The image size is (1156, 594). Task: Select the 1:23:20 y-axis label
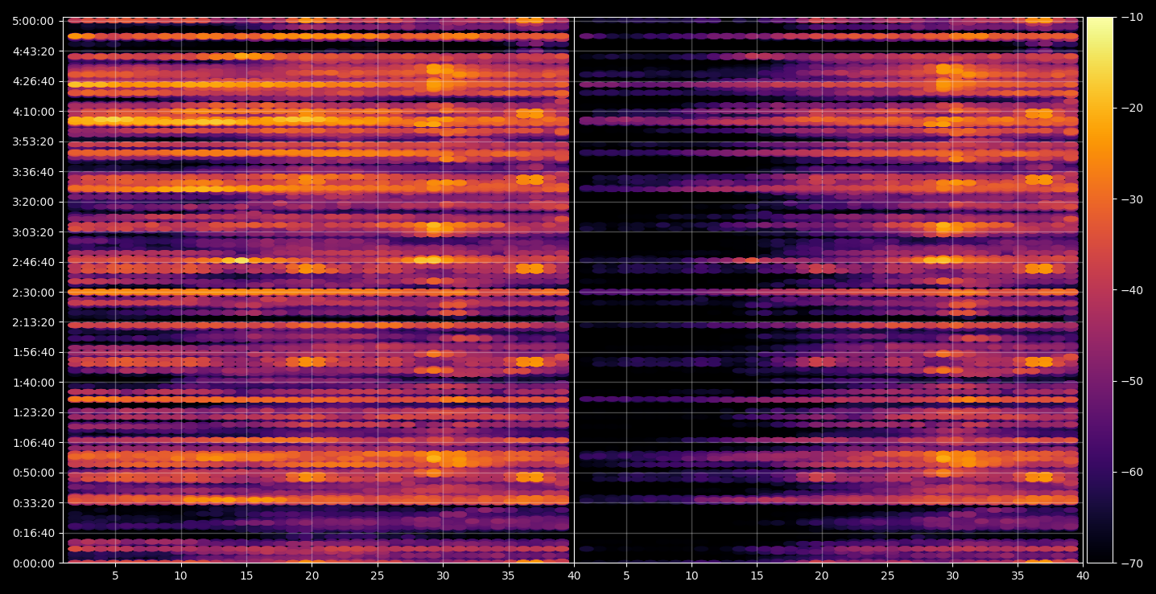click(x=33, y=412)
